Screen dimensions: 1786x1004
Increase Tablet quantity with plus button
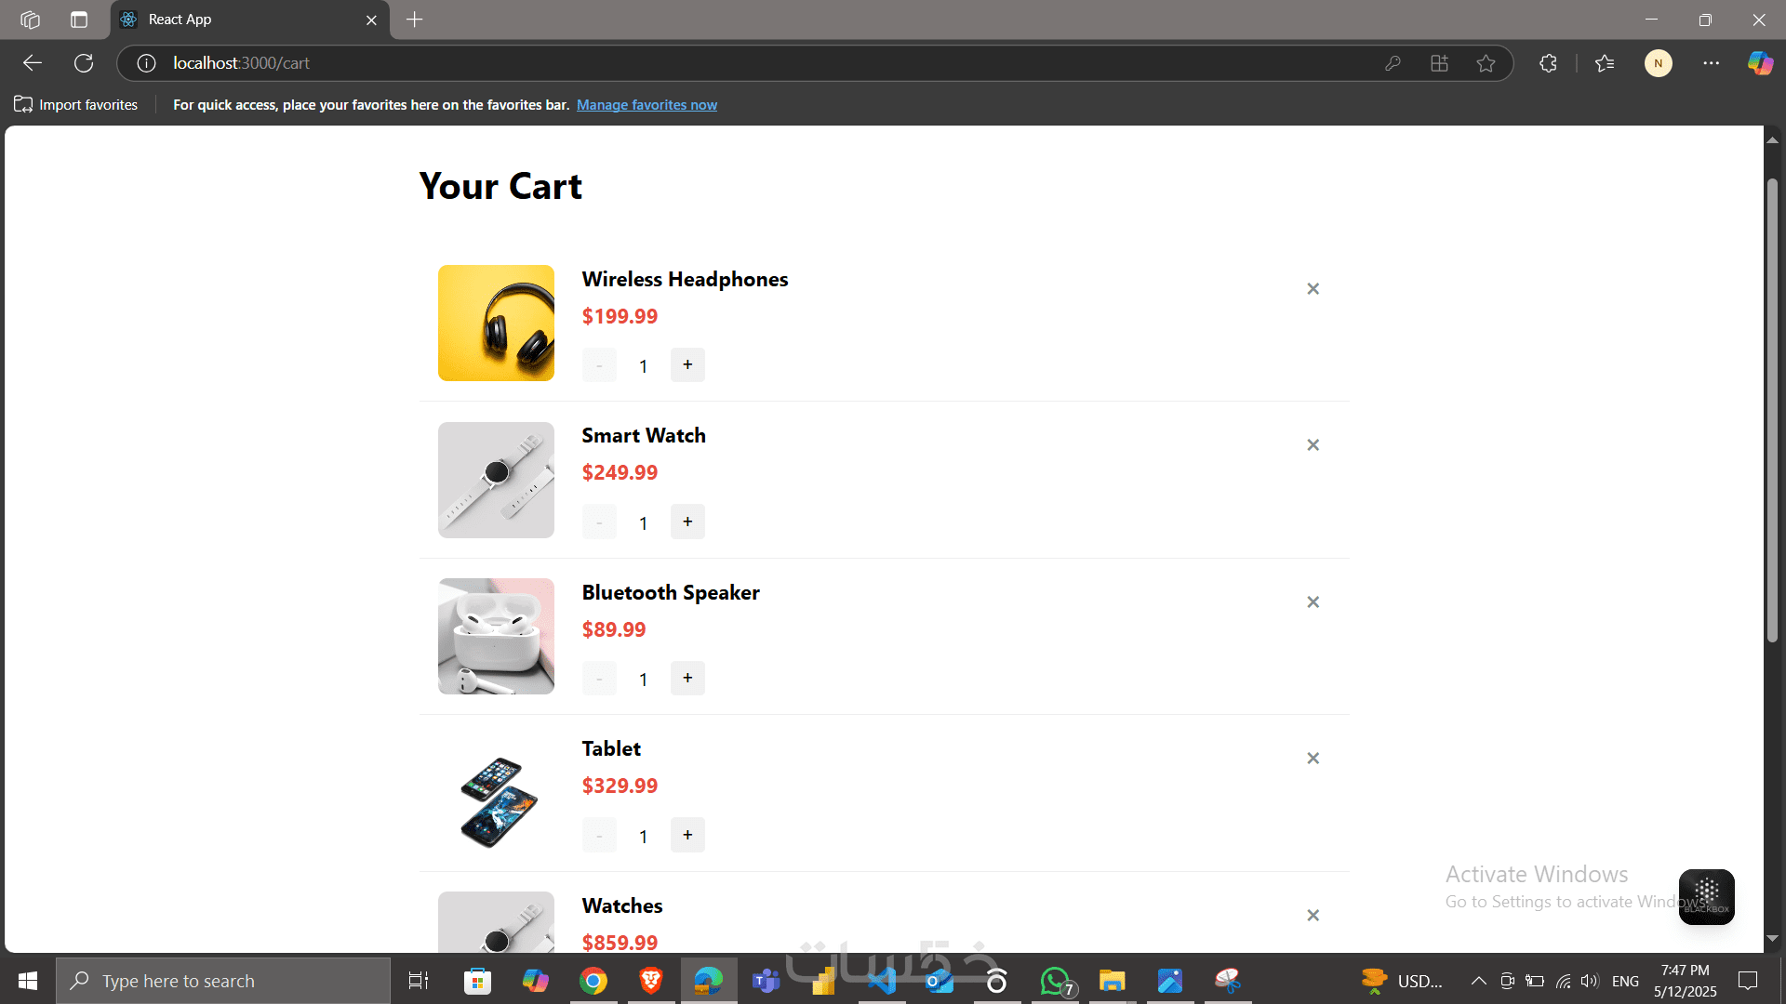687,835
